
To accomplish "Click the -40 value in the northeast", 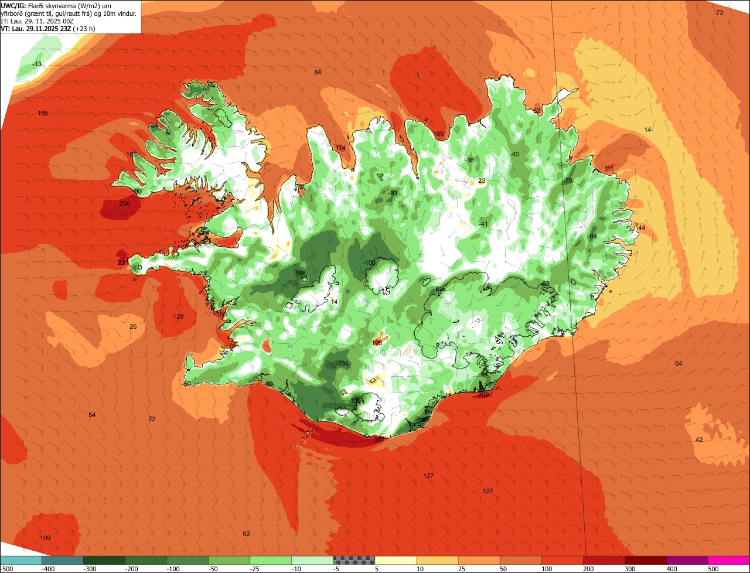I will coord(514,154).
